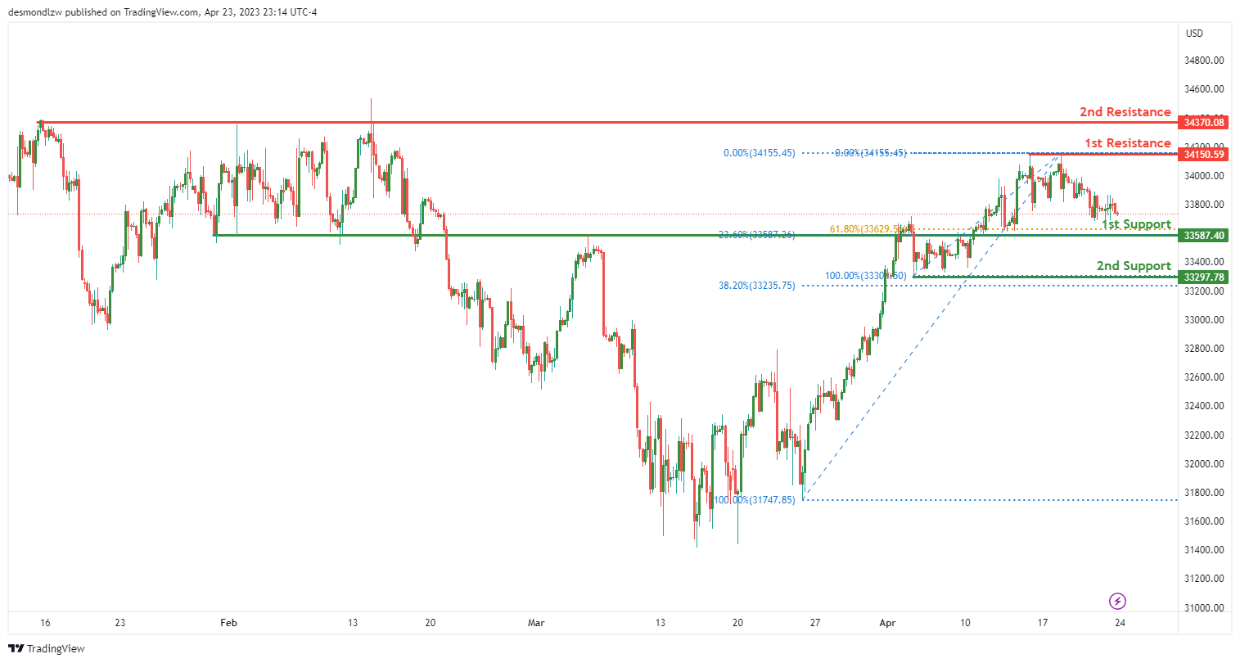Click the '1st Support' label
The height and width of the screenshot is (663, 1240).
tap(1137, 224)
